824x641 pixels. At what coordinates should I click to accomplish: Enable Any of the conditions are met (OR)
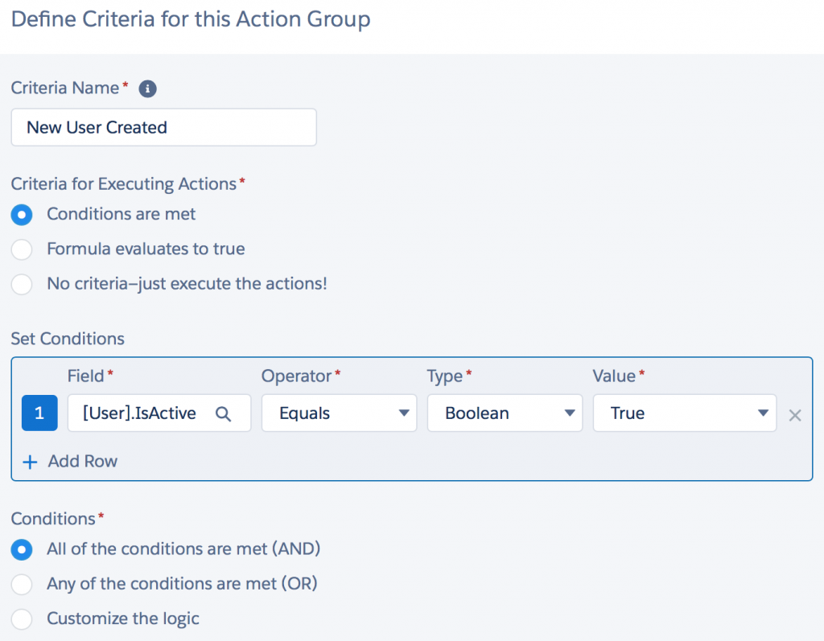[22, 585]
